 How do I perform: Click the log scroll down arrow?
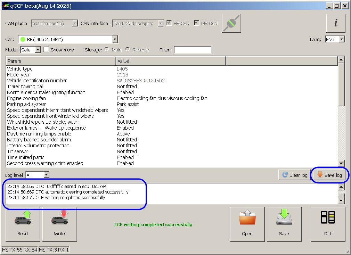pyautogui.click(x=341, y=200)
